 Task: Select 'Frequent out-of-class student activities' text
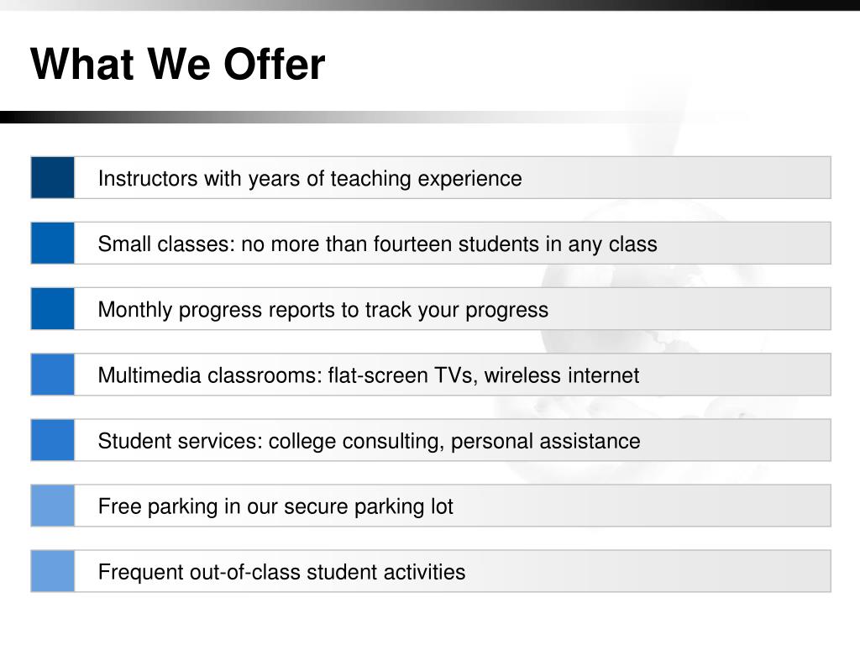pos(281,572)
